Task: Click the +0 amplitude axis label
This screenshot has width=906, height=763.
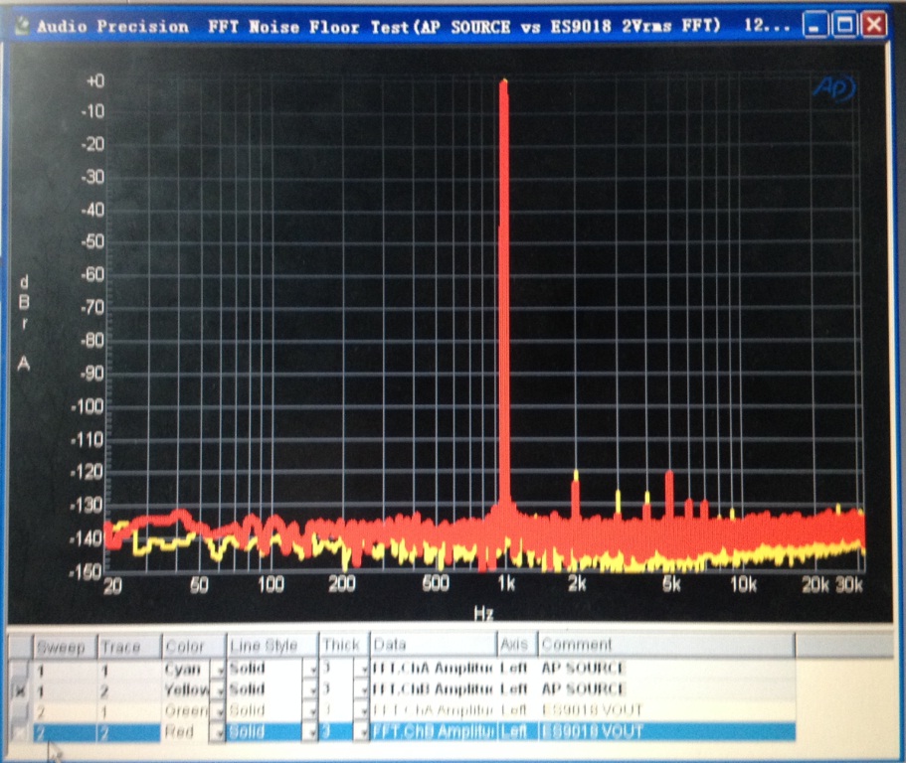Action: [95, 80]
